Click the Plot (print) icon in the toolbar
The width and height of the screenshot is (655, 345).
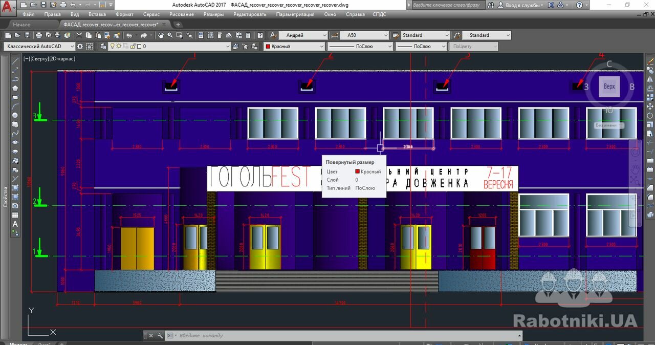pyautogui.click(x=39, y=35)
